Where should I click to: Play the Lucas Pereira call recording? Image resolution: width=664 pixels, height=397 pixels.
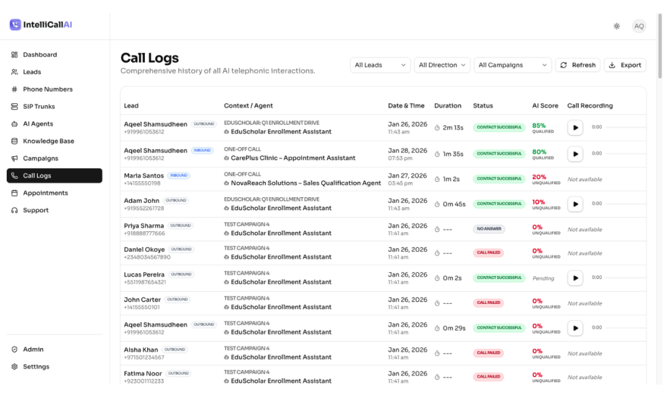point(575,278)
